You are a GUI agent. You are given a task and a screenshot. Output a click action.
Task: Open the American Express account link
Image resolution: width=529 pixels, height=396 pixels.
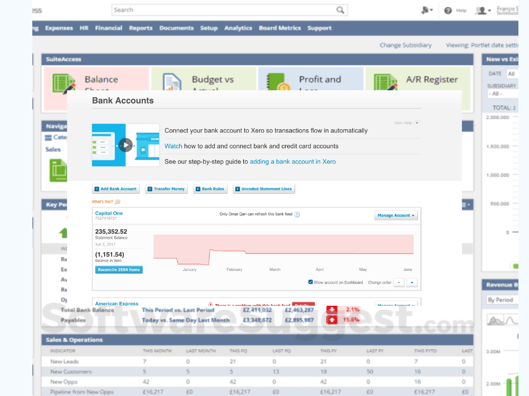coord(117,304)
